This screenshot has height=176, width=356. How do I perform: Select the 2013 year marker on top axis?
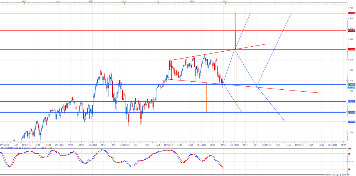(x=24, y=1)
